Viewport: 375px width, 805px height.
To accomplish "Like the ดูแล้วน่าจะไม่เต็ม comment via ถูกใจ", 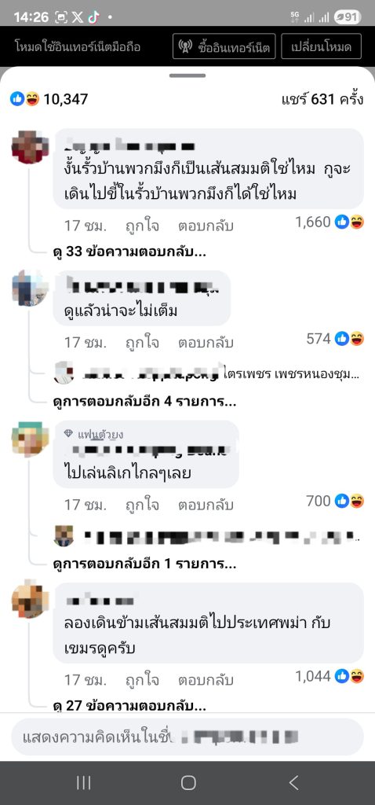I will tap(143, 342).
